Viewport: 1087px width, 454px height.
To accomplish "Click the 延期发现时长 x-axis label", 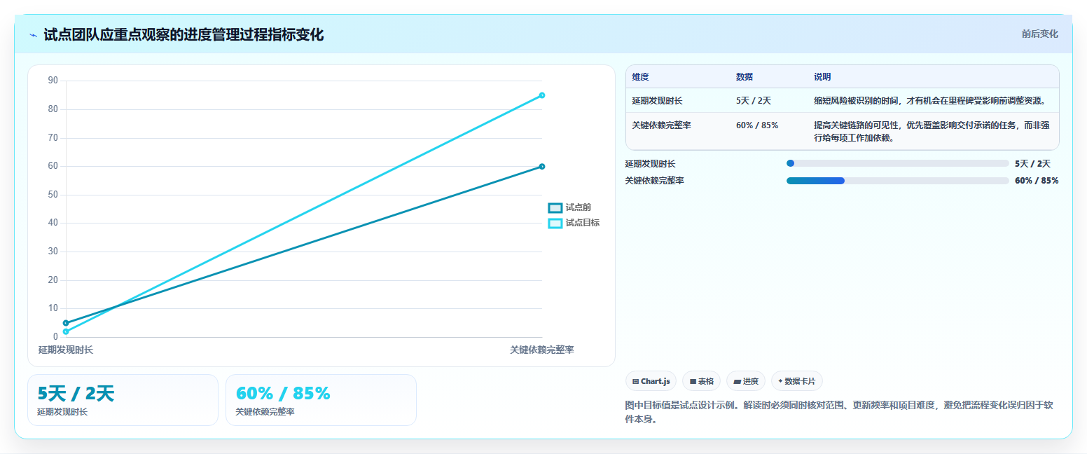I will 66,350.
